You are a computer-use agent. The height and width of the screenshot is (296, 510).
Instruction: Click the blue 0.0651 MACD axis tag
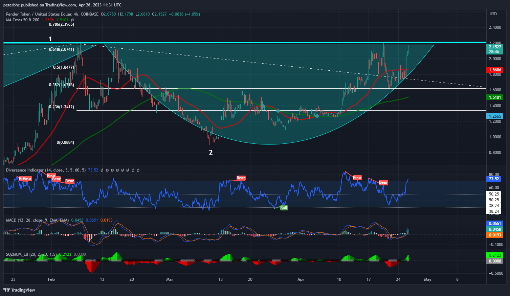click(495, 224)
